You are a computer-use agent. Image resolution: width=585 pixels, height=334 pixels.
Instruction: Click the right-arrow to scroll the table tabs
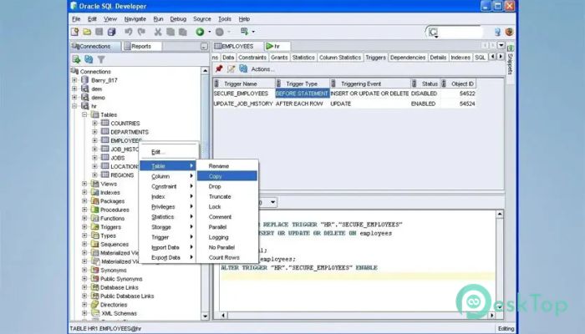coord(501,57)
